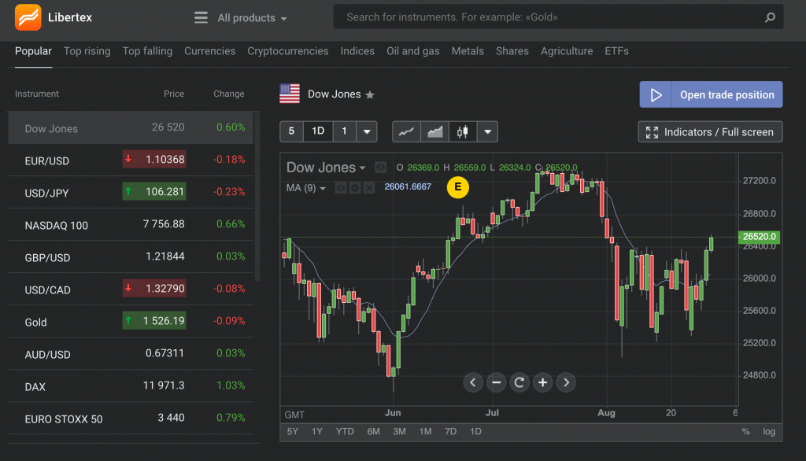Switch to Popular tab
The height and width of the screenshot is (461, 806).
click(x=33, y=51)
